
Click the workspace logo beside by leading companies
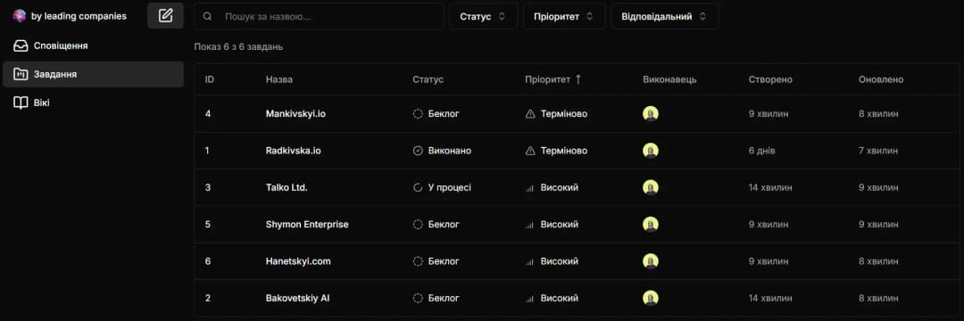pyautogui.click(x=20, y=16)
